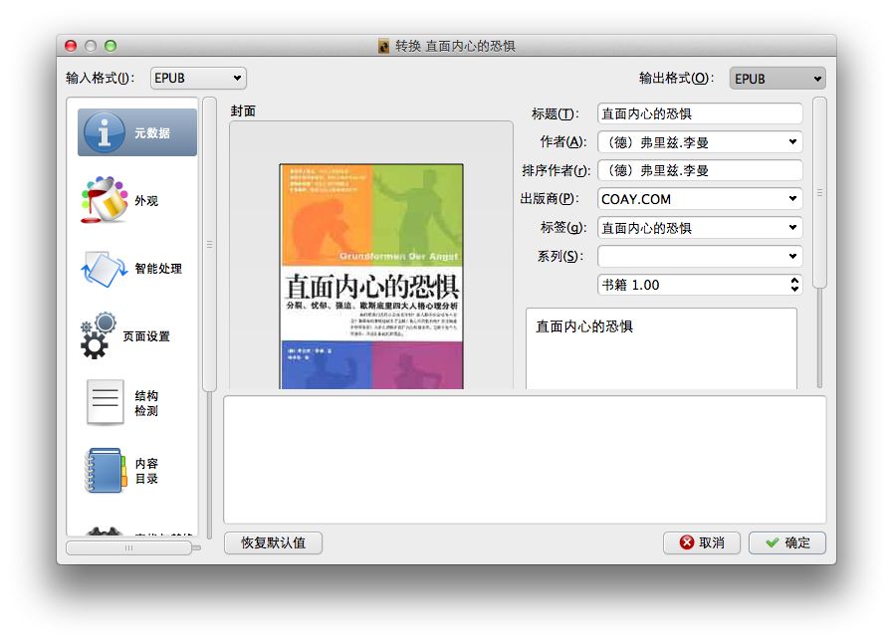
Task: Expand the 系列 series dropdown arrow
Action: coord(792,256)
